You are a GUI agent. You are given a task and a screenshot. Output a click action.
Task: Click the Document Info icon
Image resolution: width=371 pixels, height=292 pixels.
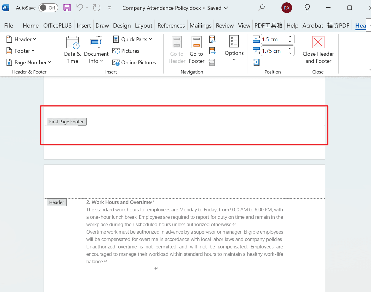tap(96, 42)
